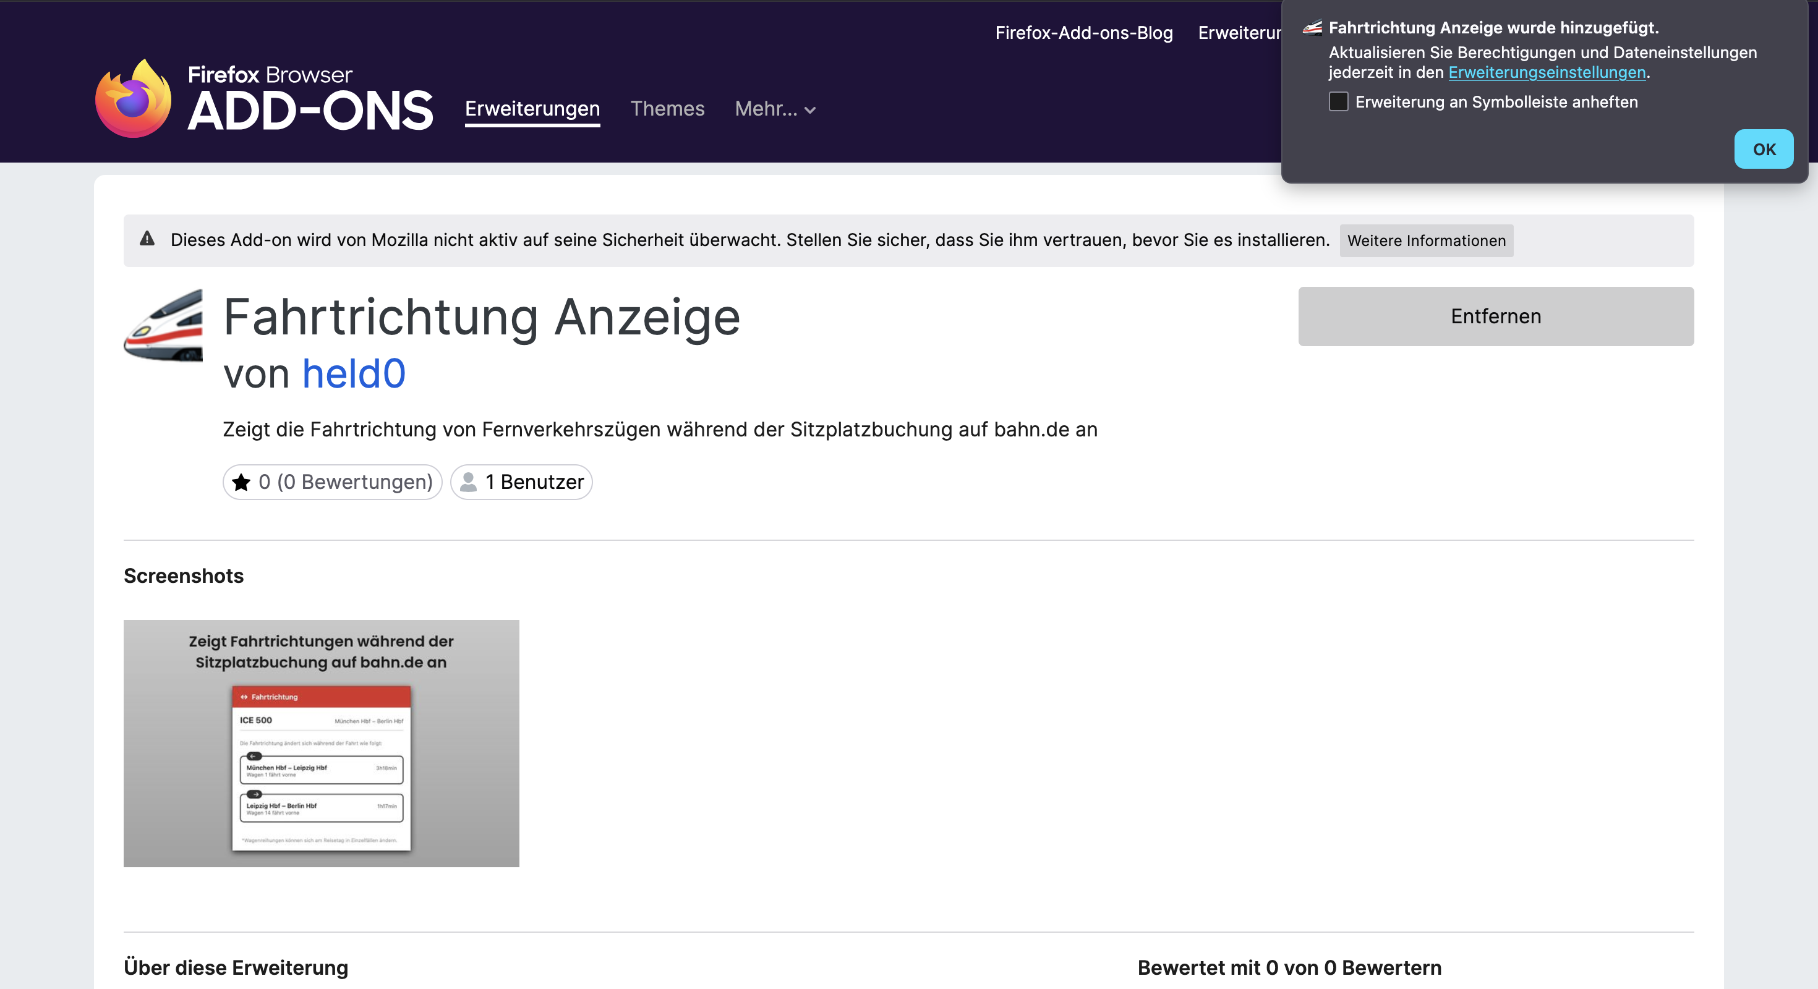Click the Firefox logo icon
The width and height of the screenshot is (1818, 989).
[134, 98]
